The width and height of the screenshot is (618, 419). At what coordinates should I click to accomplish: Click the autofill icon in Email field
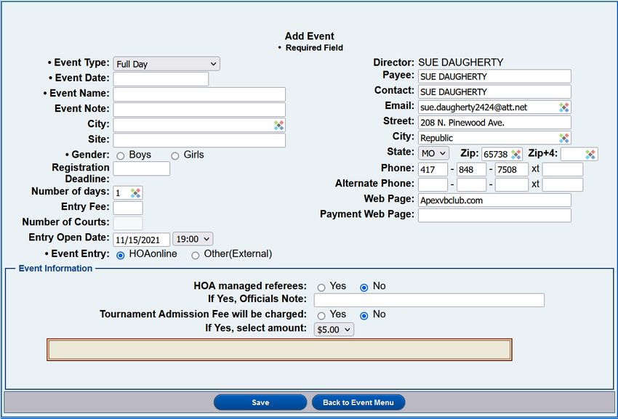coord(564,107)
